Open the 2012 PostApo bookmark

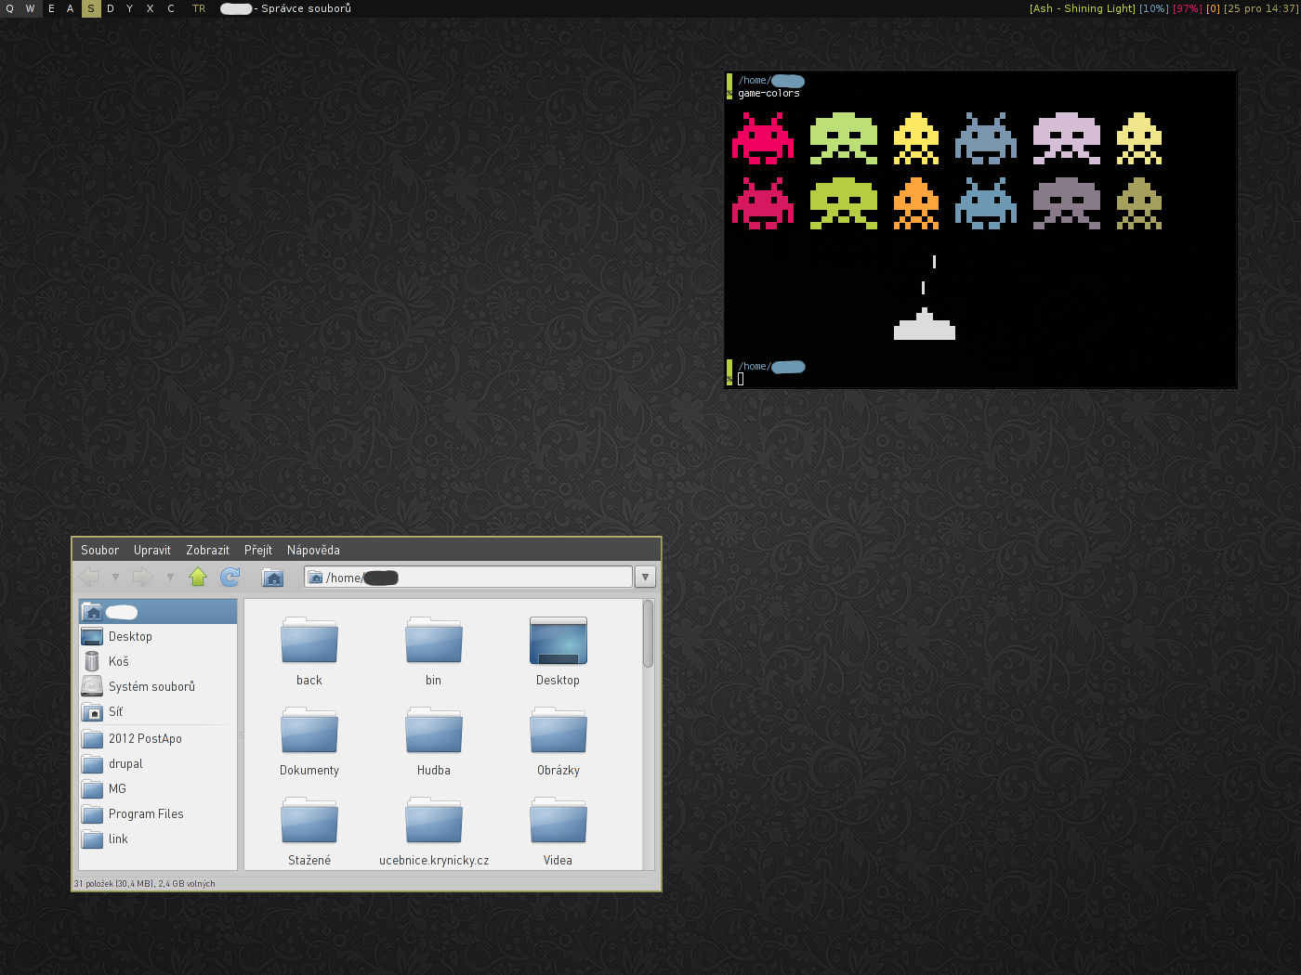pyautogui.click(x=158, y=738)
